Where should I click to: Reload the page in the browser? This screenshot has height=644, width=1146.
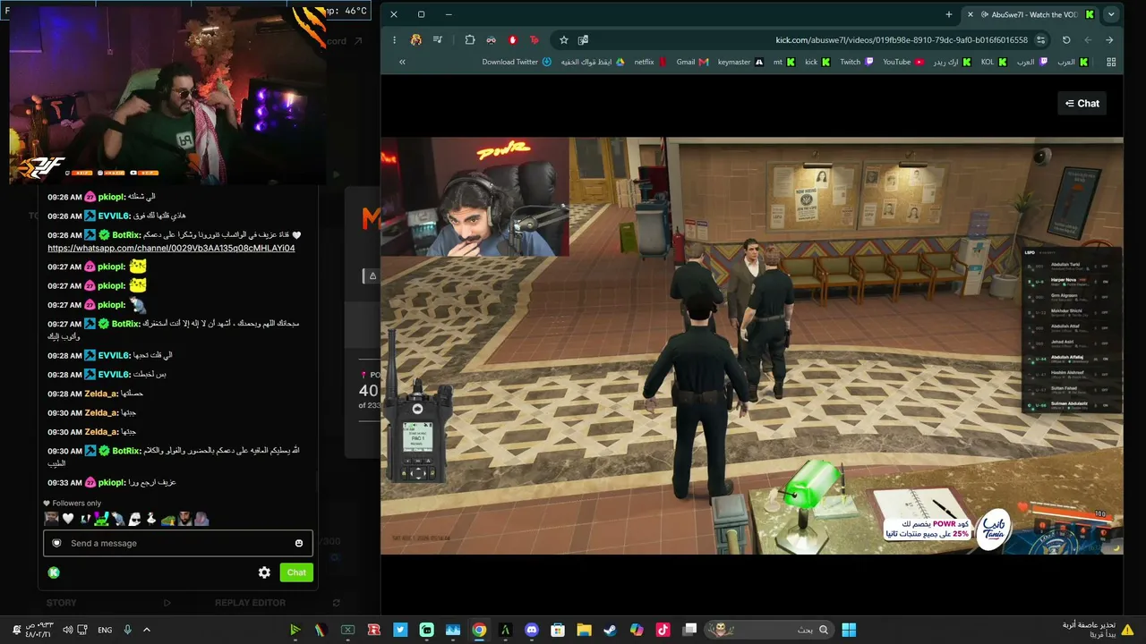[1066, 39]
